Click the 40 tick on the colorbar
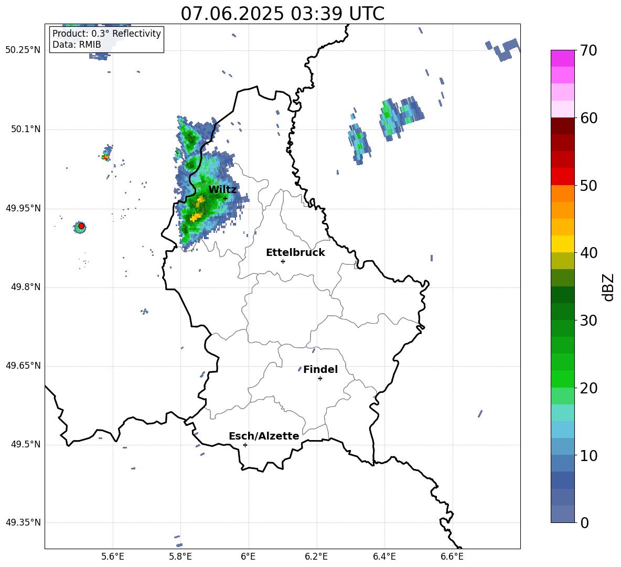The image size is (621, 567). tap(588, 253)
